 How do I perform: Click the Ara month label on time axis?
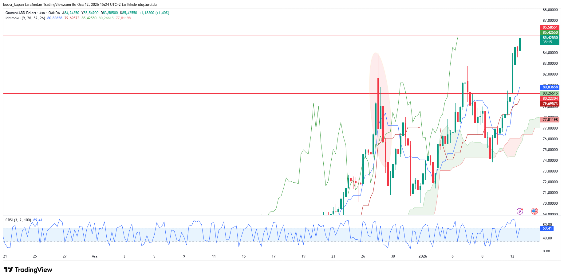[x=94, y=256]
